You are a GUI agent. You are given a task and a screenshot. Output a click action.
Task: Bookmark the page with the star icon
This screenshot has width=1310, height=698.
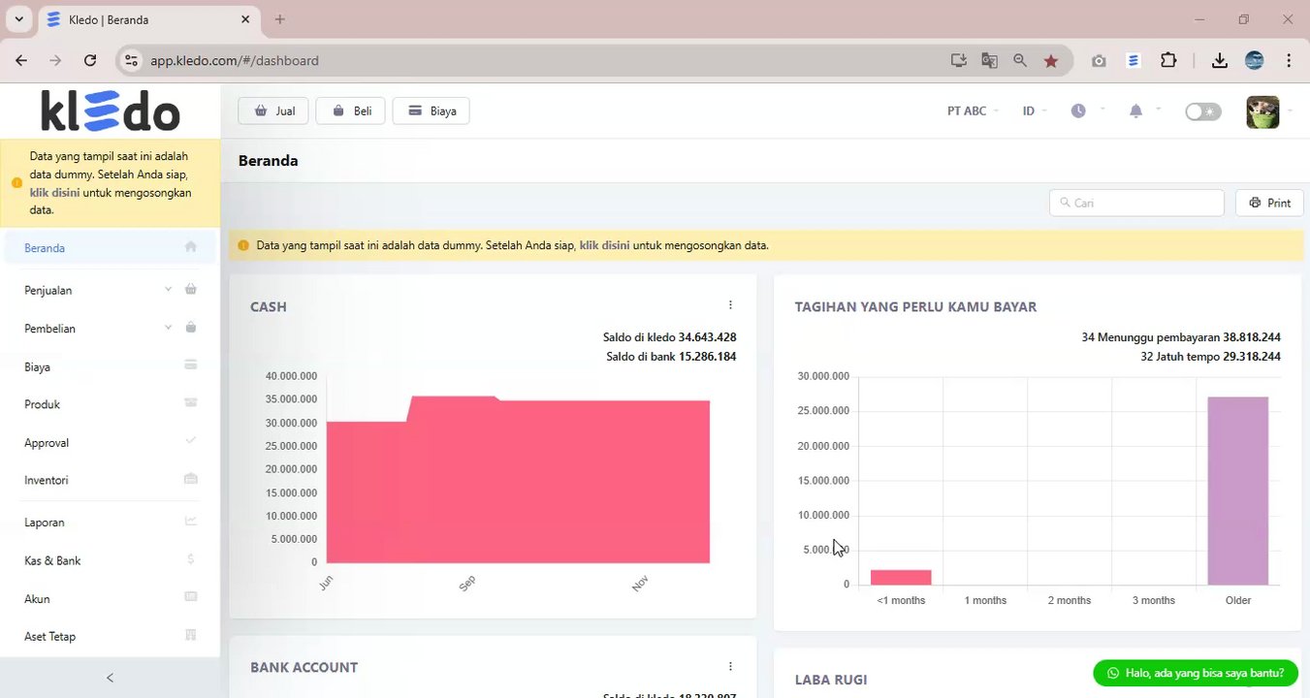tap(1051, 60)
